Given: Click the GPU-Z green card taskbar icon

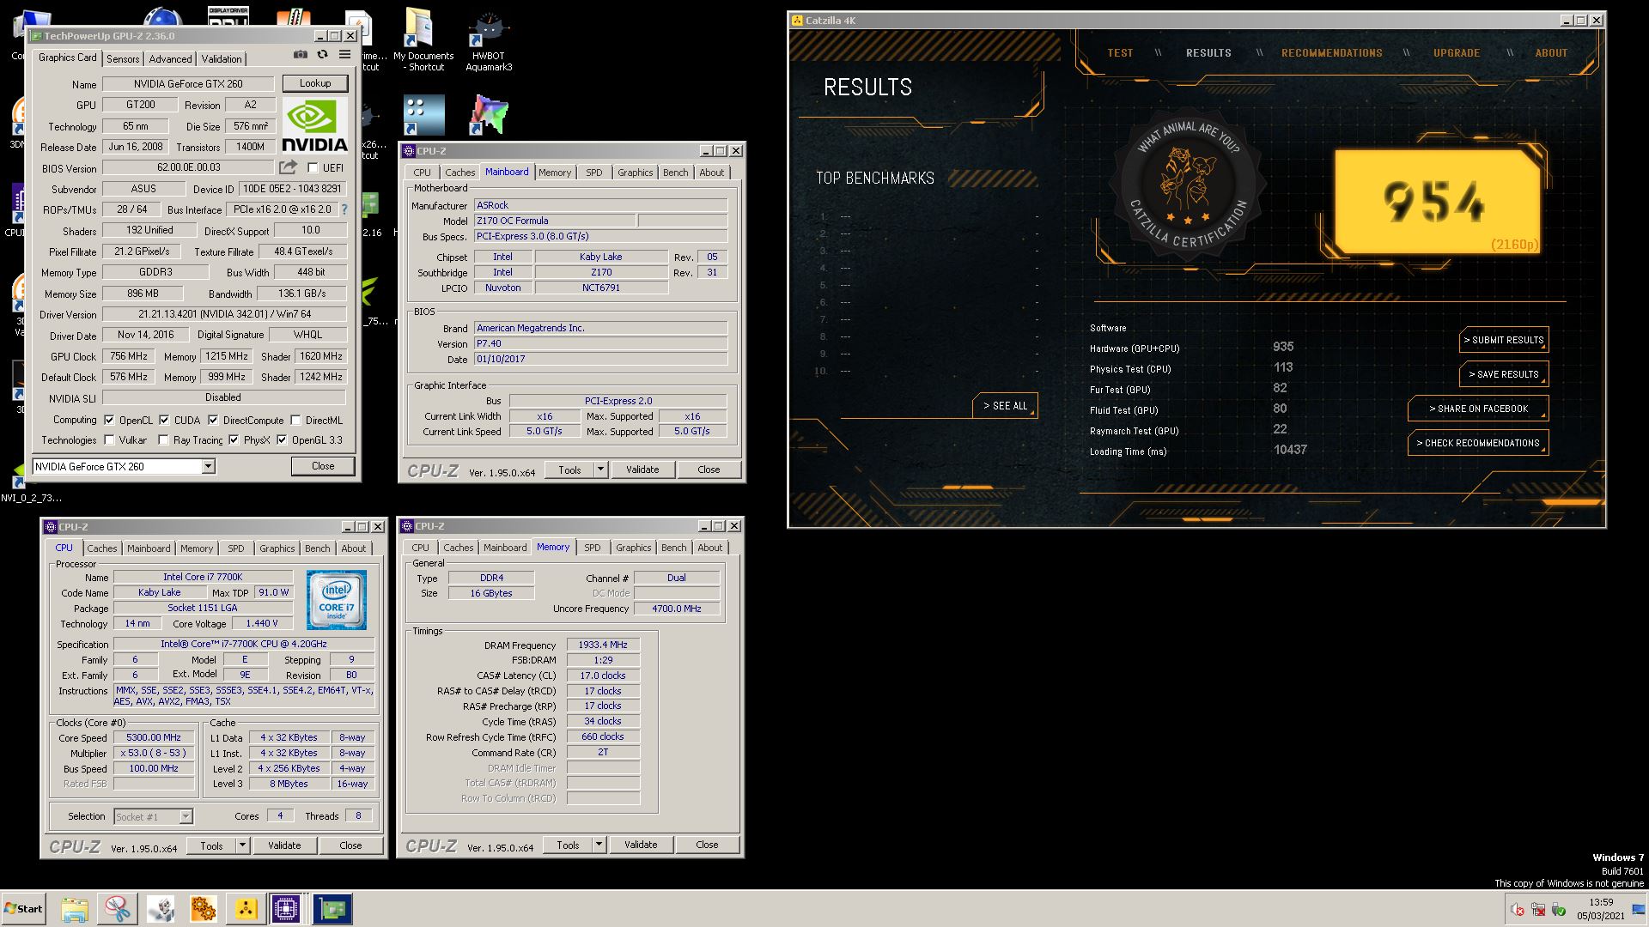Looking at the screenshot, I should (x=332, y=909).
